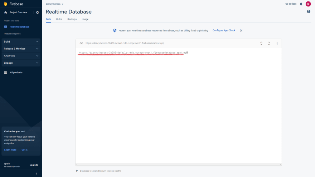Open All products link
Screen dimensions: 315x177
click(x=16, y=73)
